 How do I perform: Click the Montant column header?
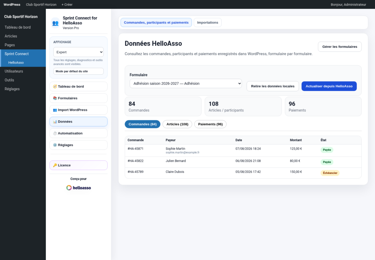point(296,140)
